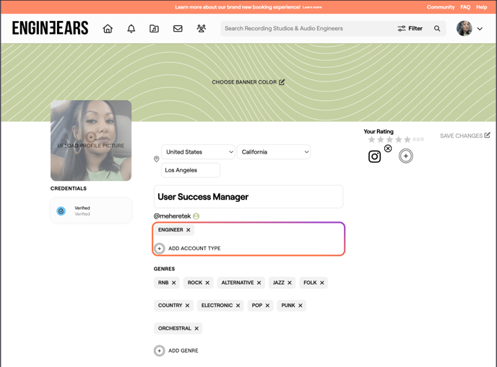The image size is (497, 367).
Task: Go to the home page icon
Action: [108, 29]
